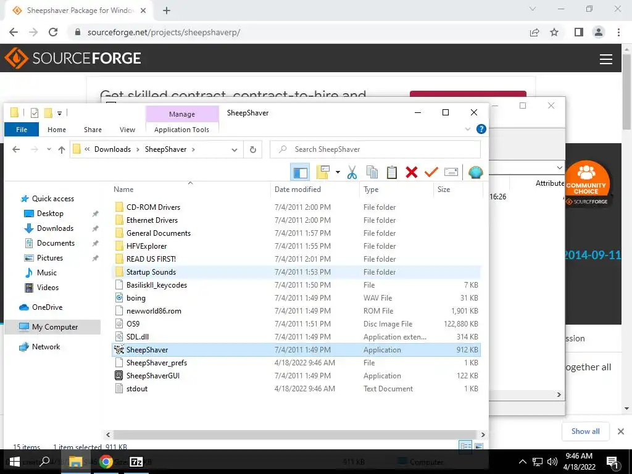This screenshot has width=632, height=474.
Task: Click the shell icon in Explorer toolbar
Action: coord(476,172)
